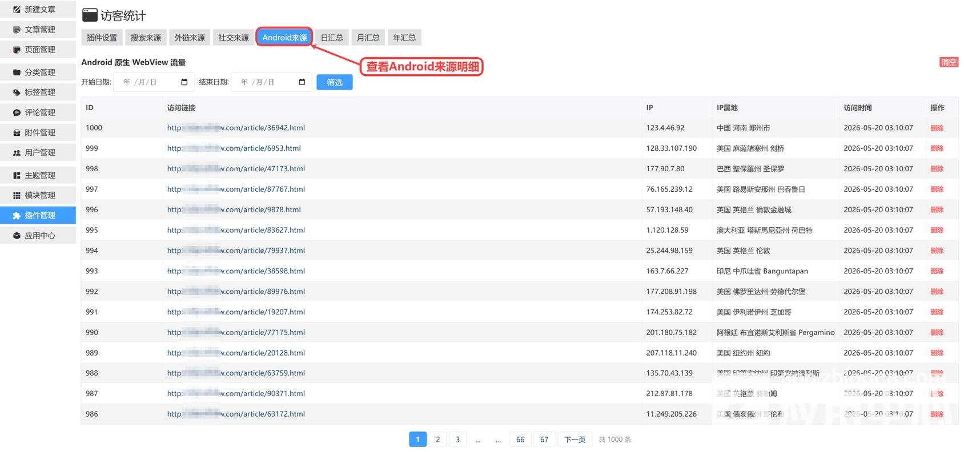Click the 筛选 filter button
The height and width of the screenshot is (452, 964).
335,82
